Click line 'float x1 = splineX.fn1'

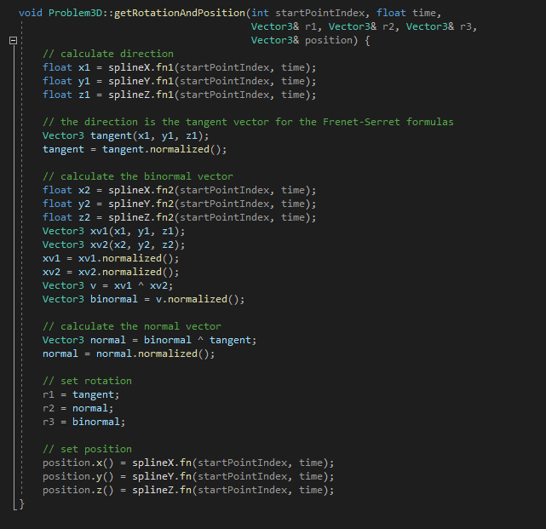point(180,67)
